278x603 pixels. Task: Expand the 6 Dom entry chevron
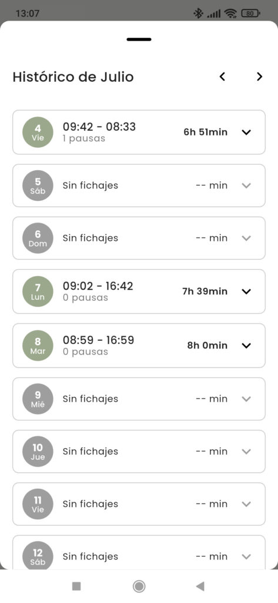tap(246, 238)
